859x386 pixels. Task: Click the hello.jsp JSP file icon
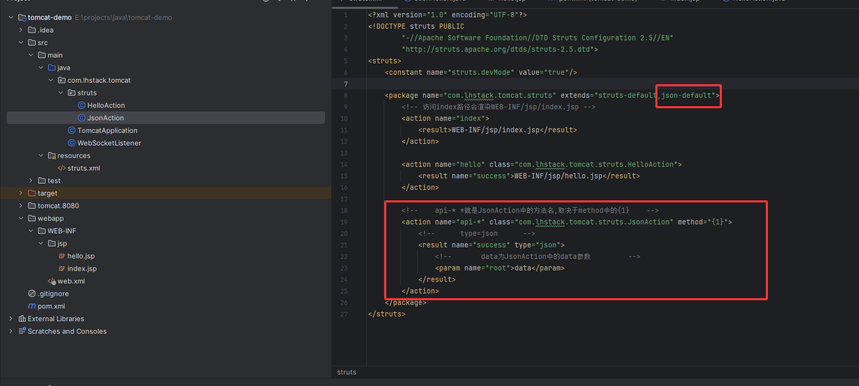(62, 256)
